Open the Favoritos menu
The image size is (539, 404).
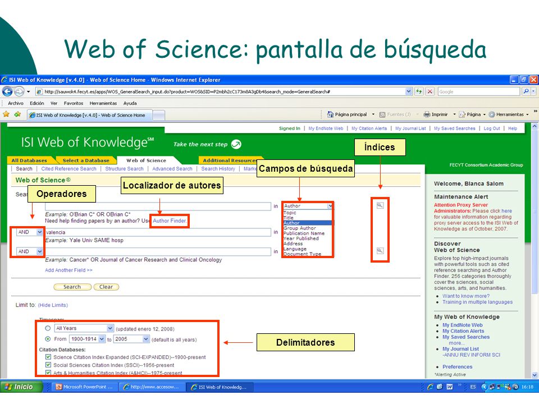click(73, 103)
